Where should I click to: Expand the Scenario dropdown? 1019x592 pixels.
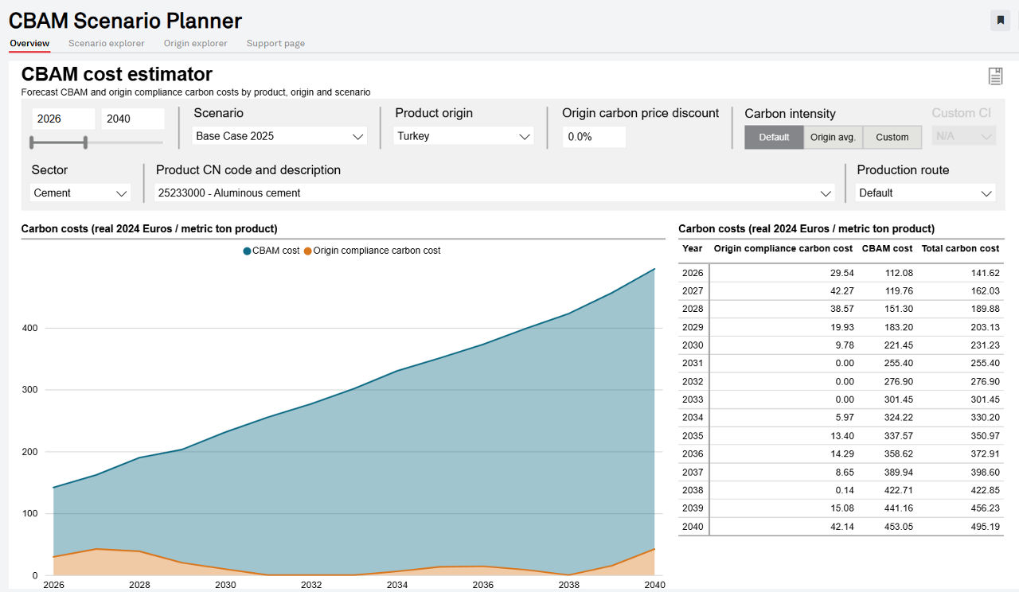[279, 136]
